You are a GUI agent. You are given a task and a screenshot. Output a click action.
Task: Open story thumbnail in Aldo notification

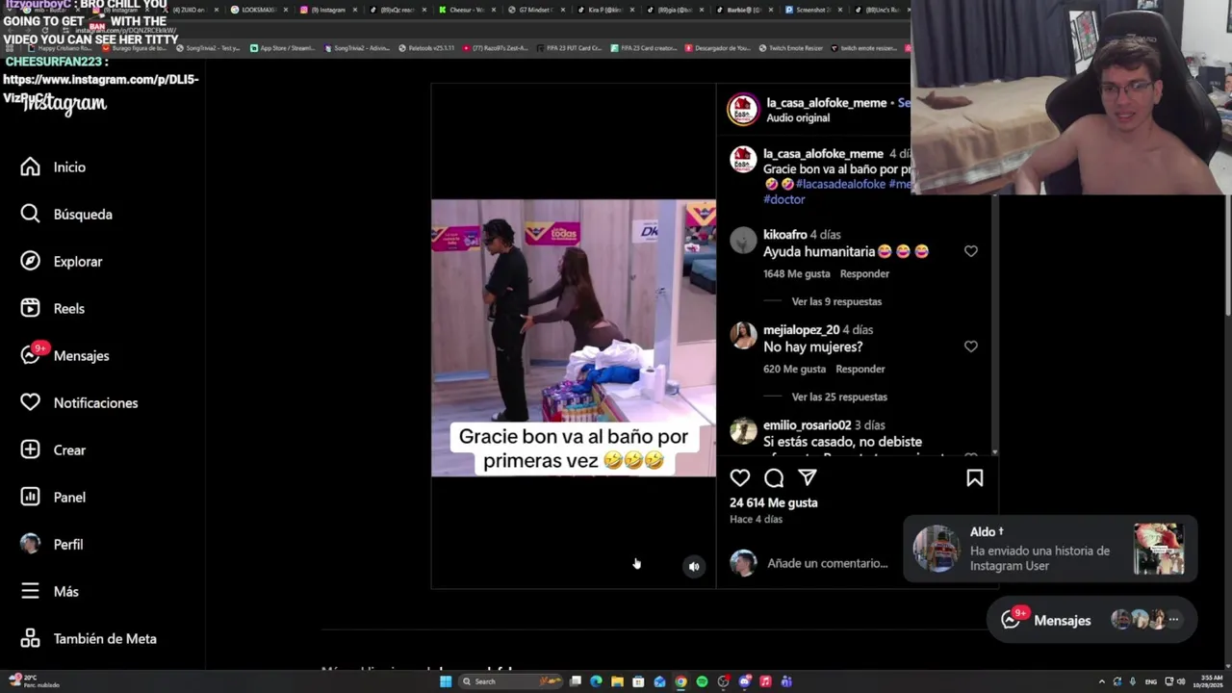point(1159,550)
